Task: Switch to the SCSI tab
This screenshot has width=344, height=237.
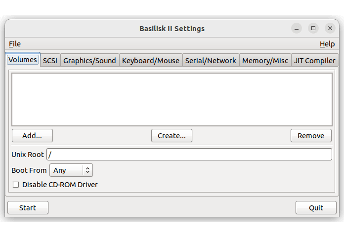Action: [50, 61]
